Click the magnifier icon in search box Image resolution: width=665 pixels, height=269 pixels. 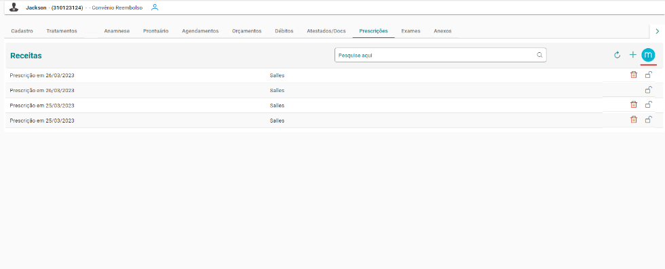pyautogui.click(x=539, y=55)
